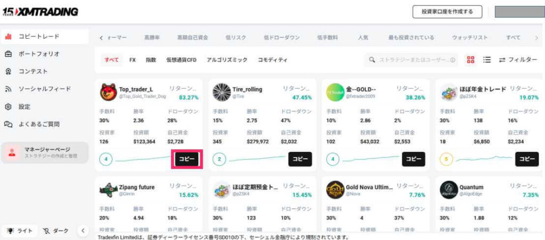Collapse the sidebar with chevron button
This screenshot has height=240, width=545.
click(x=82, y=231)
